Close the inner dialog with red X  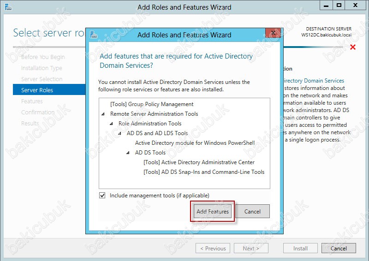[x=273, y=33]
